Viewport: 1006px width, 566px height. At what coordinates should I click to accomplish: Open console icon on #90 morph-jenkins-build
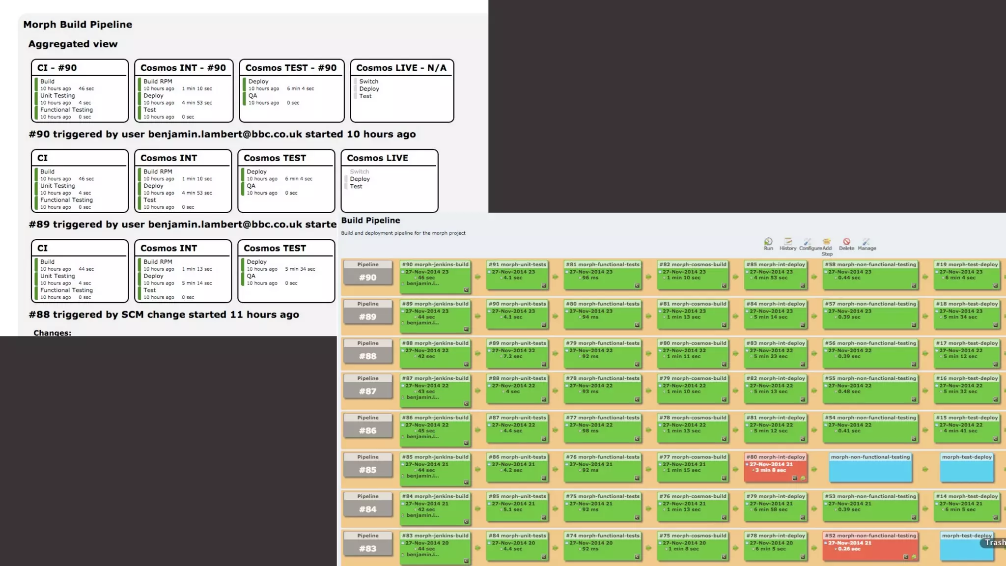(x=466, y=290)
